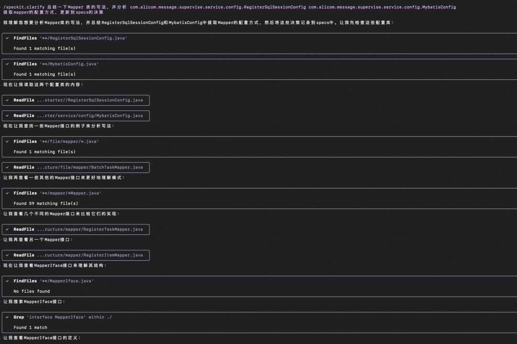
Task: Select the "FindFiles '**/mapper/*Mapper.java'" call text
Action: pyautogui.click(x=57, y=193)
